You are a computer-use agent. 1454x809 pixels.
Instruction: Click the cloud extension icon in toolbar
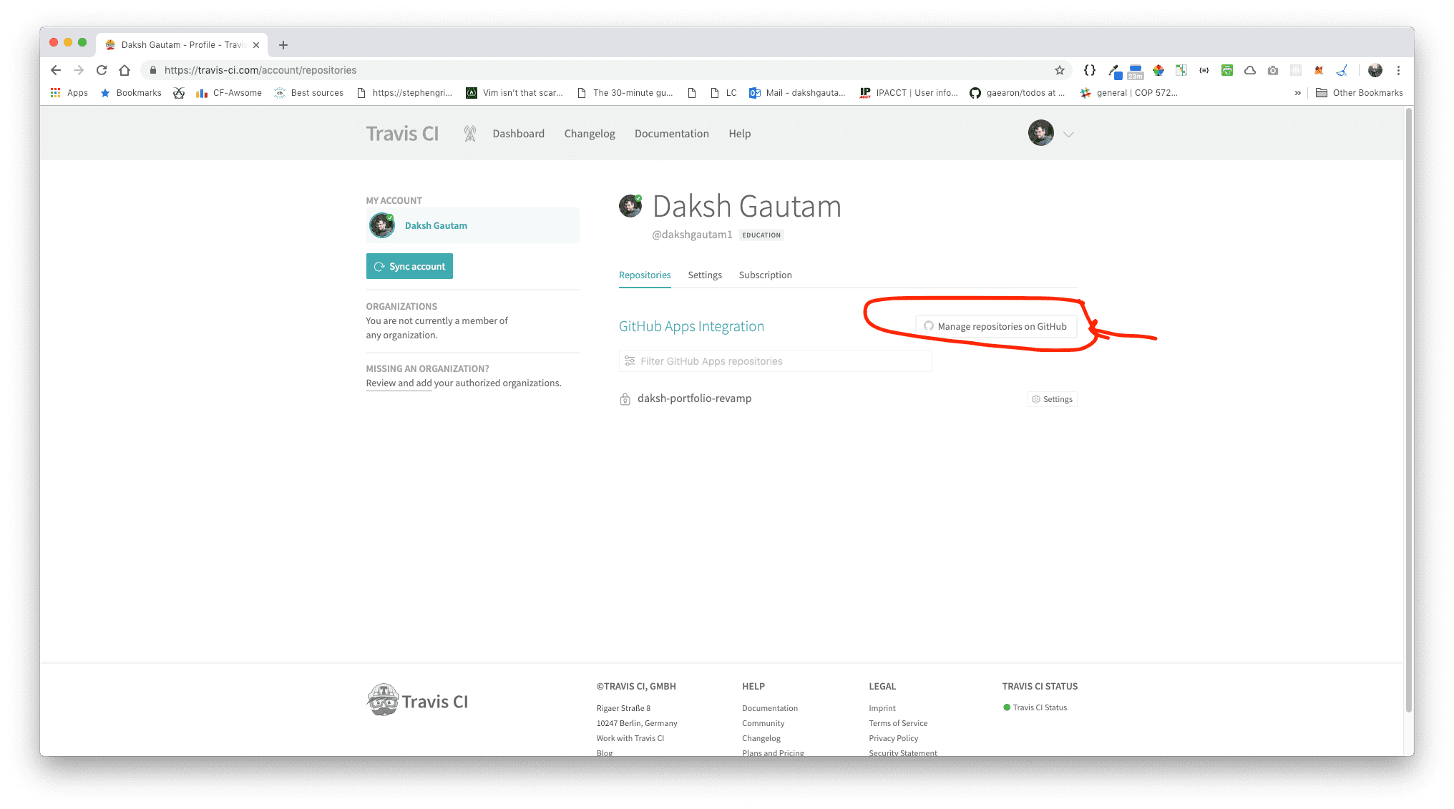1250,70
